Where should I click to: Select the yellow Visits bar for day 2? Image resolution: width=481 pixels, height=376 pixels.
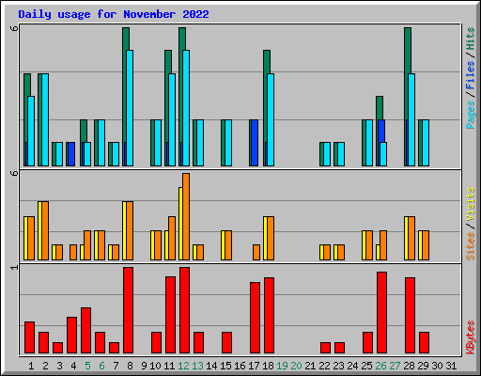tap(39, 230)
